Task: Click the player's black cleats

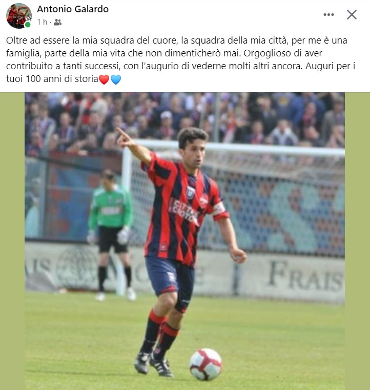Action: [x=153, y=364]
